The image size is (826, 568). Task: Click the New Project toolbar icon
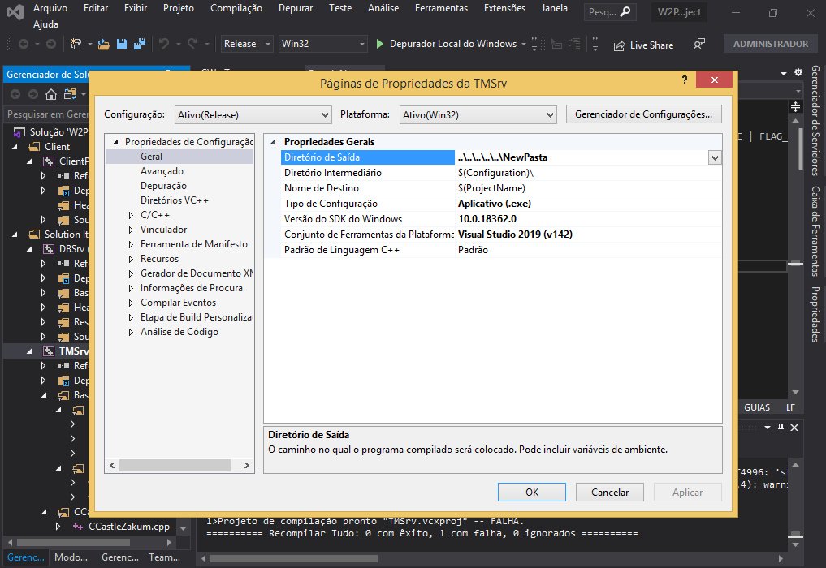(76, 44)
